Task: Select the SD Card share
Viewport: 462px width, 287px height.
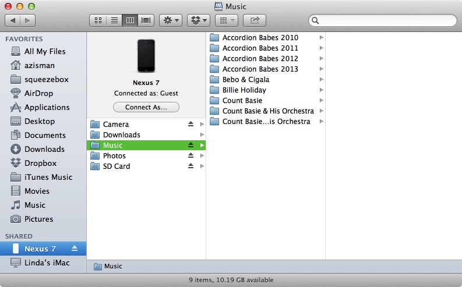Action: tap(146, 166)
